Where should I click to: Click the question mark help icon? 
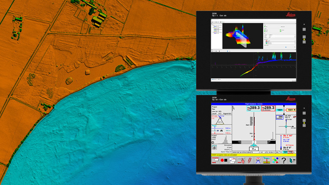pos(283,160)
